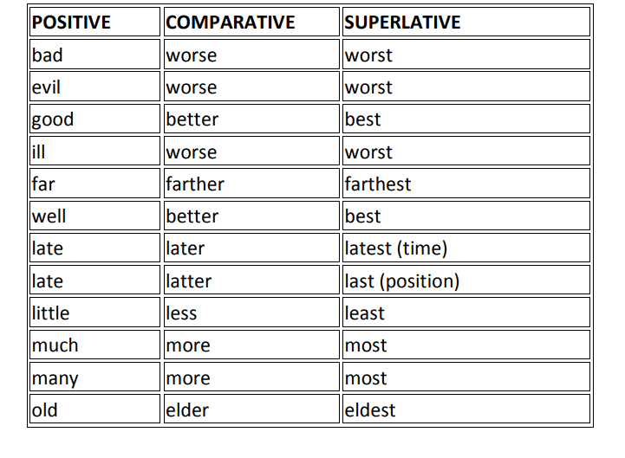
Task: Select the 'ill' cell
Action: pos(38,152)
